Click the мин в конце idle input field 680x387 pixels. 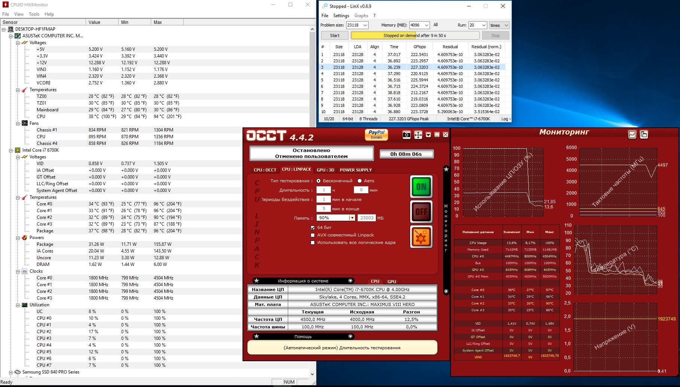pyautogui.click(x=324, y=208)
